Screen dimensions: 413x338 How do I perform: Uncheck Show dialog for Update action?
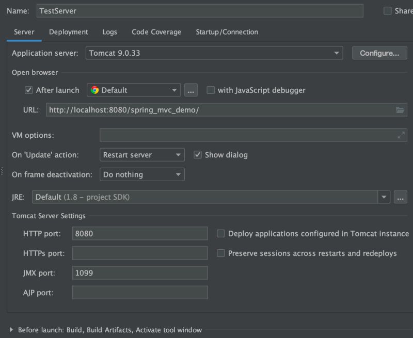coord(198,155)
